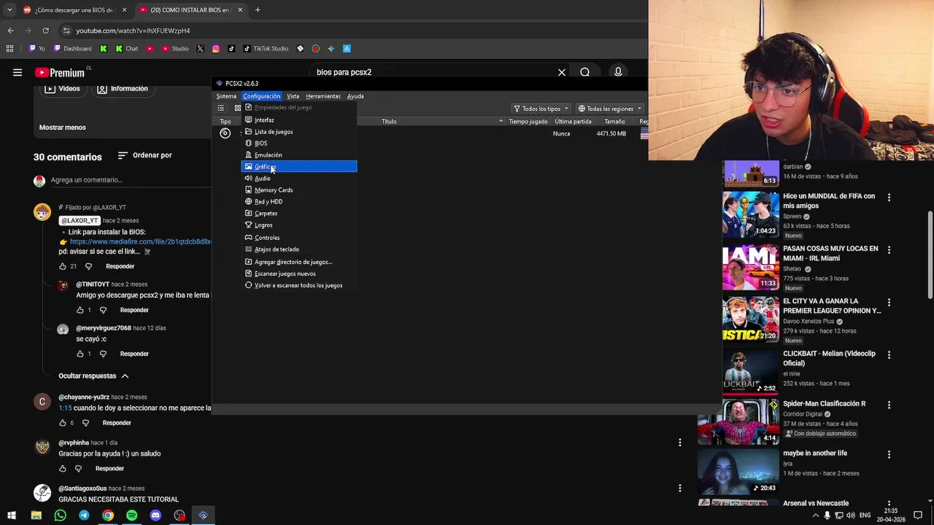Open Discord from the taskbar
This screenshot has height=525, width=934.
tap(155, 516)
